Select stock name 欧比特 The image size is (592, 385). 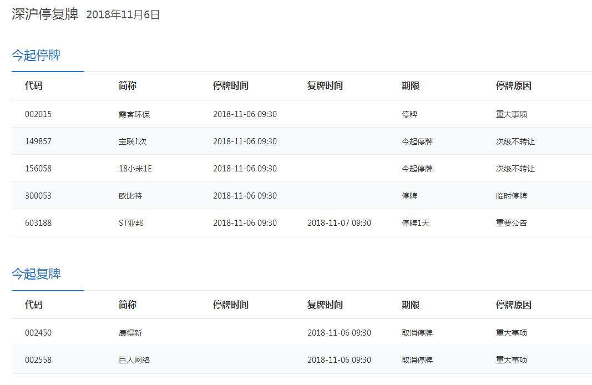130,196
